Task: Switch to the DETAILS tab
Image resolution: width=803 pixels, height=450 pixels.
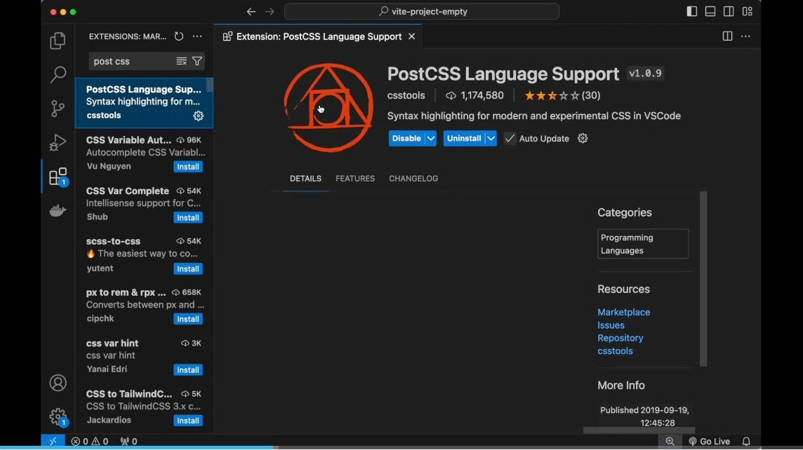Action: [x=306, y=179]
